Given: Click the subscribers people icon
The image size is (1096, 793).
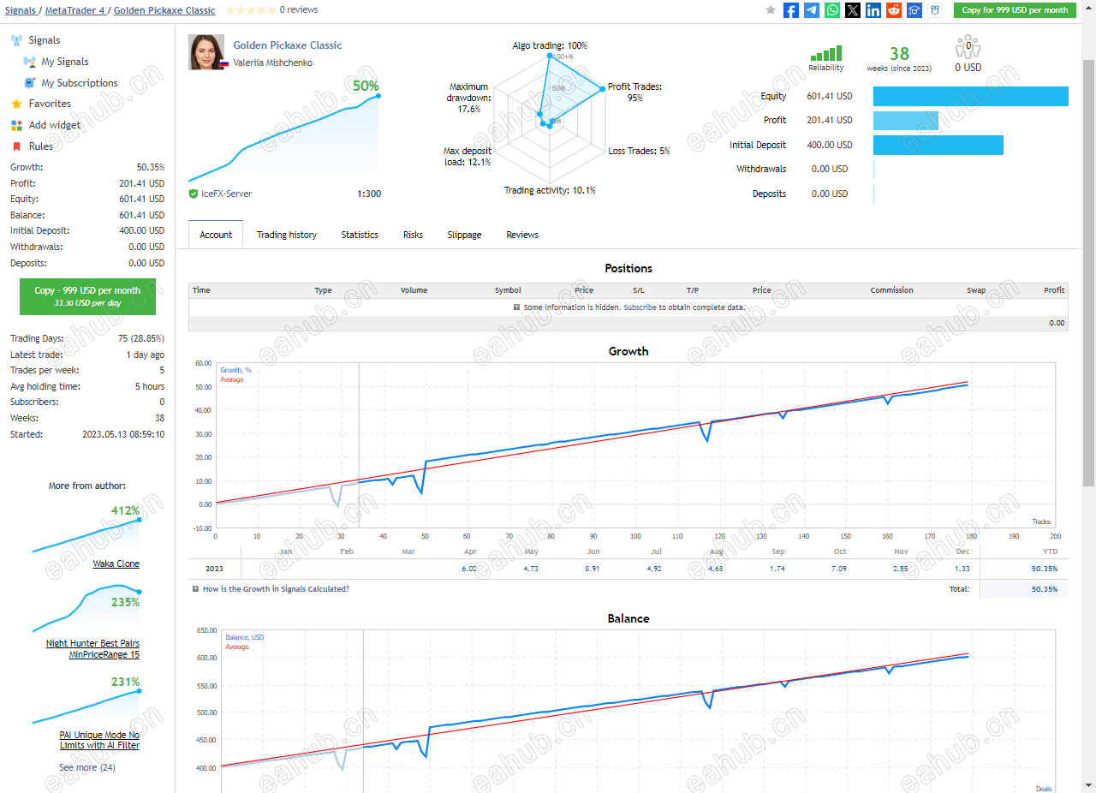Looking at the screenshot, I should click(x=968, y=46).
